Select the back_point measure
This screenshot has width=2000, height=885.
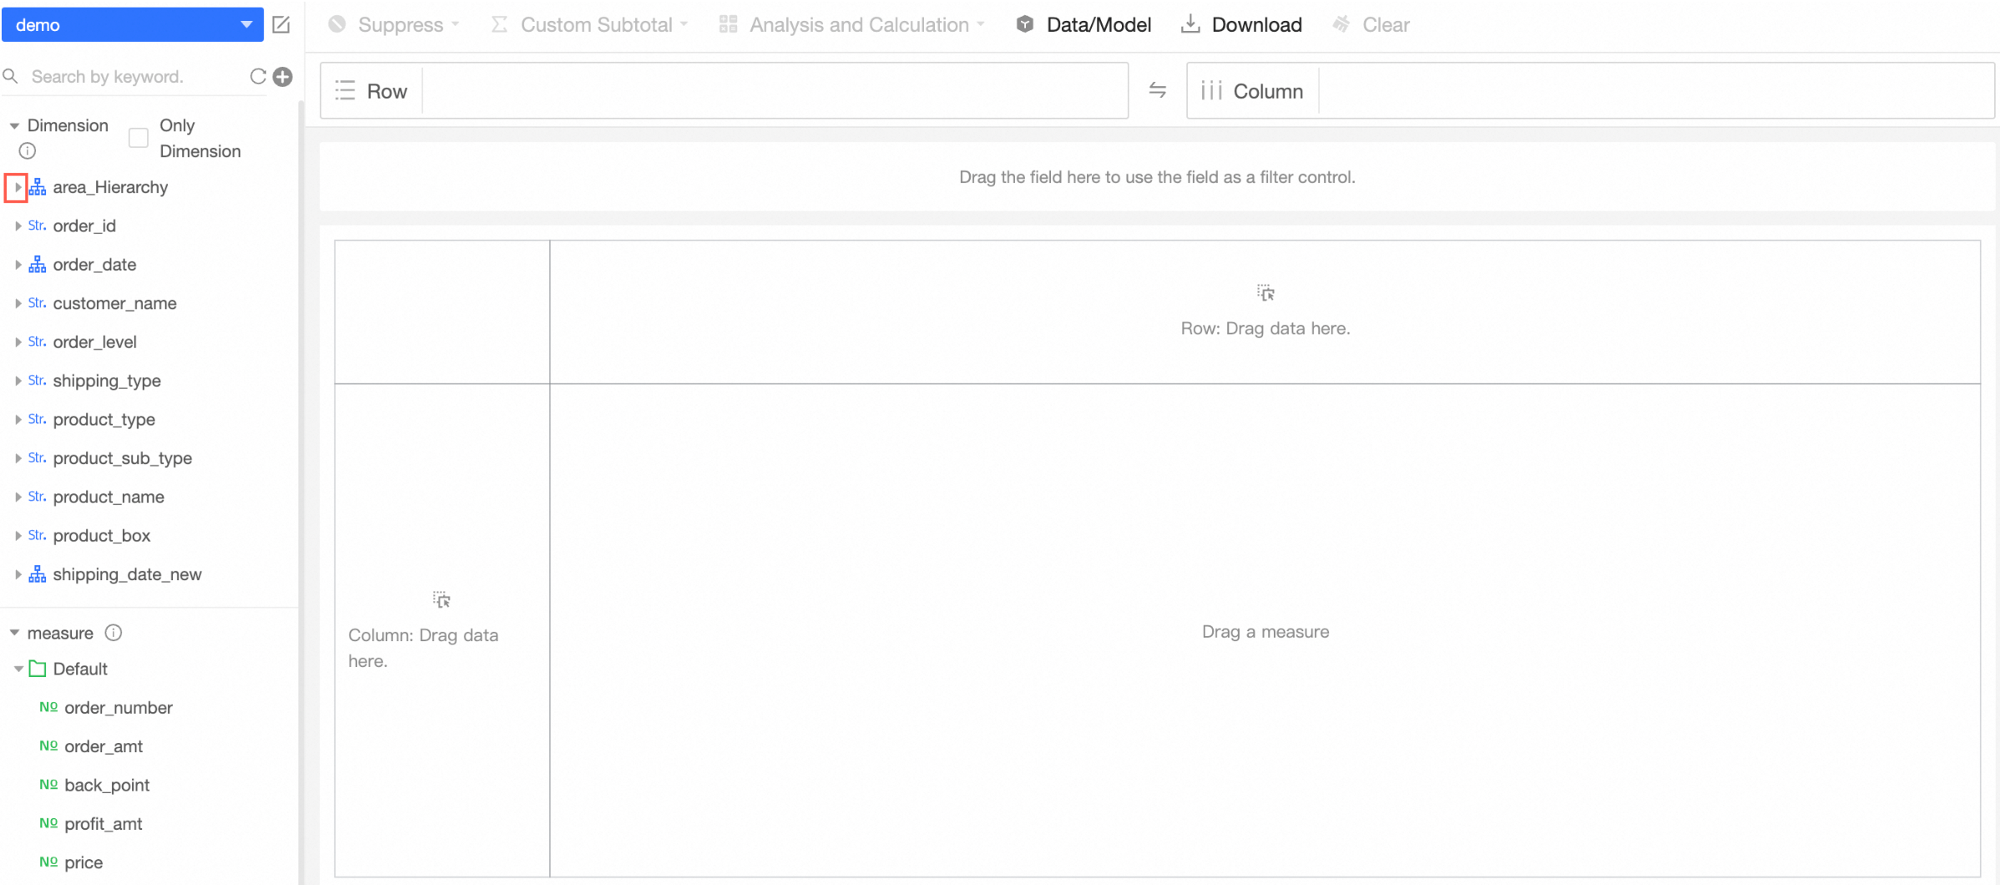coord(107,785)
